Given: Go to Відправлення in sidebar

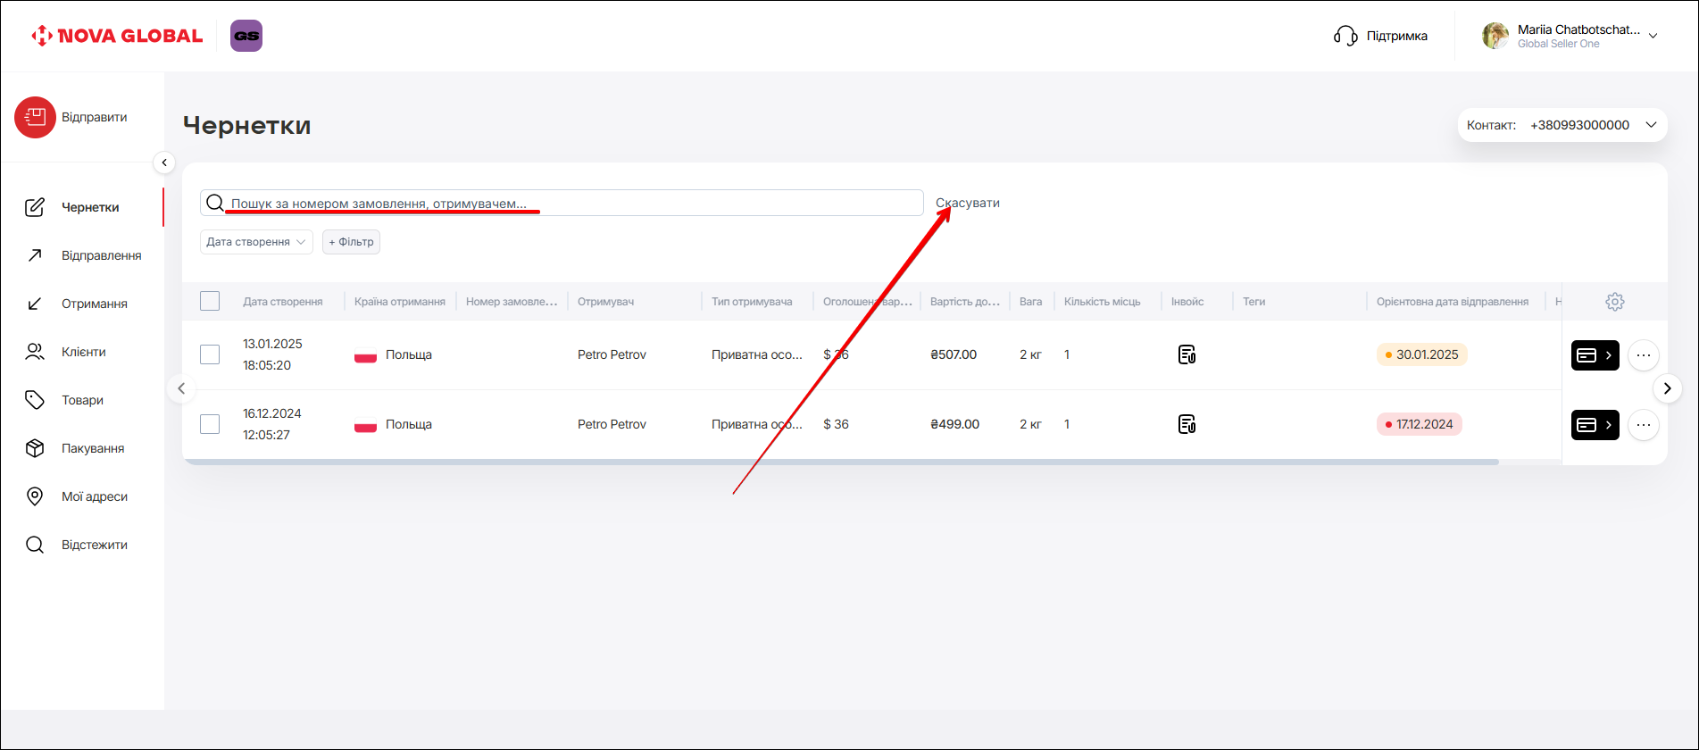Looking at the screenshot, I should tap(101, 255).
